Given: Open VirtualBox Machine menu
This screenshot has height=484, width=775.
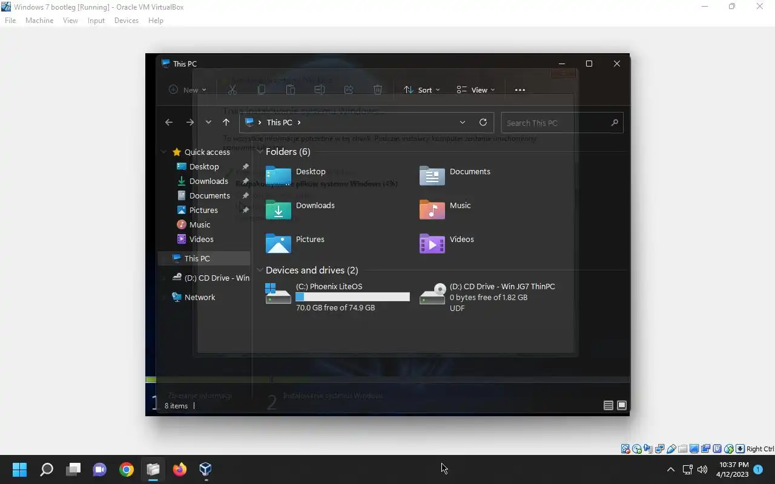Looking at the screenshot, I should (39, 20).
